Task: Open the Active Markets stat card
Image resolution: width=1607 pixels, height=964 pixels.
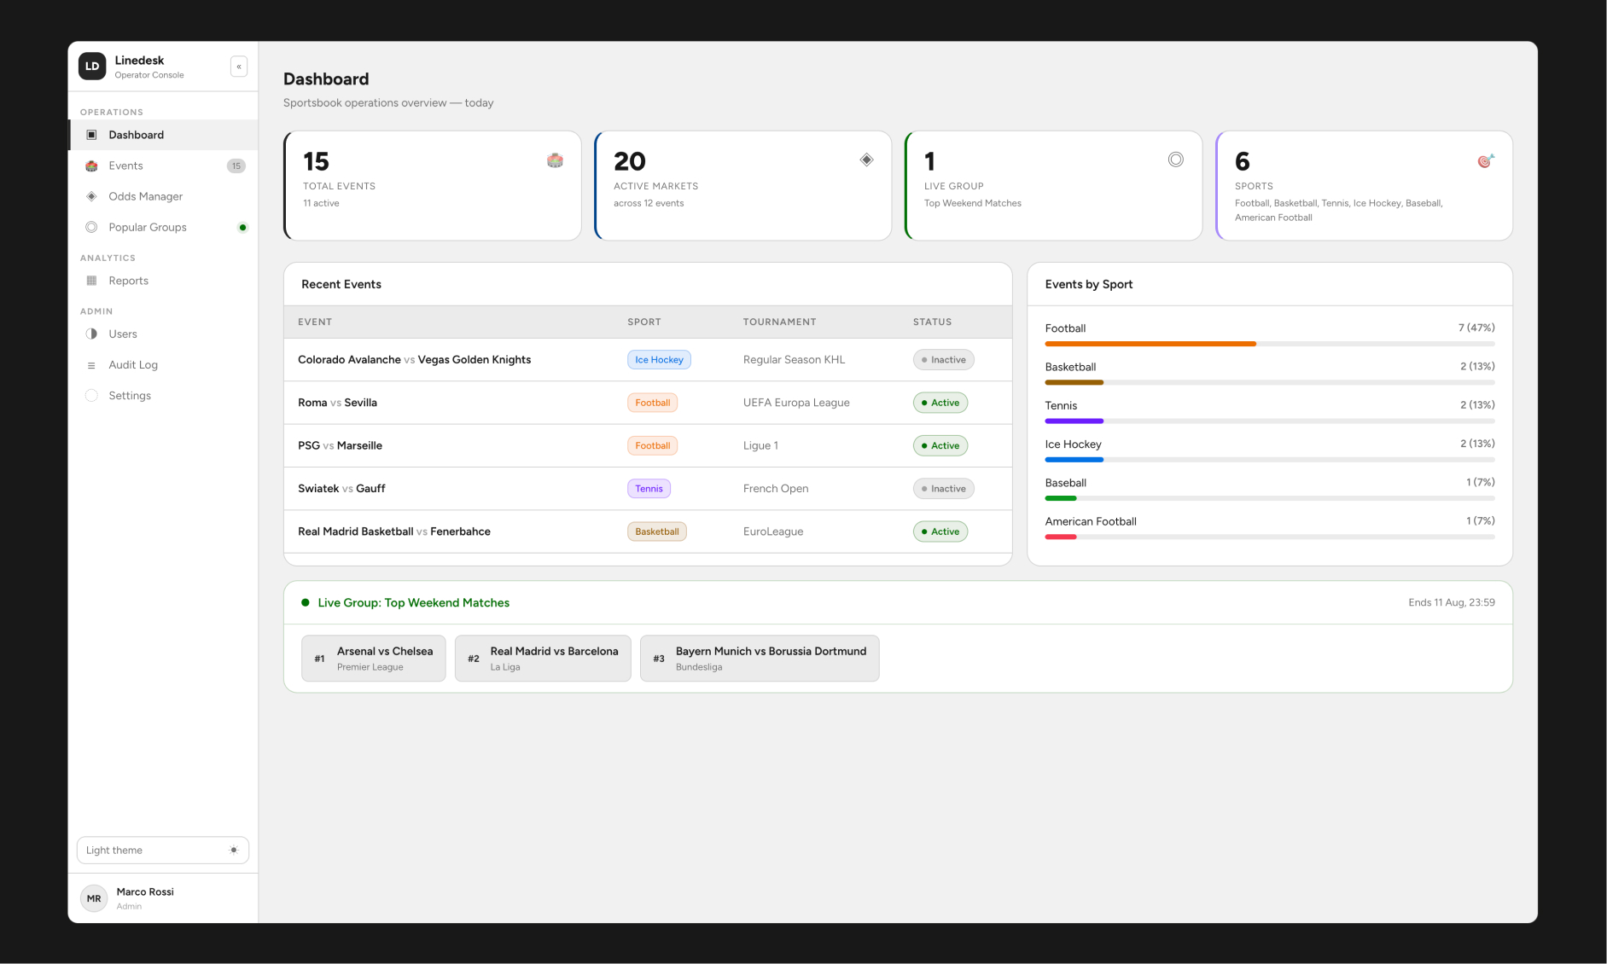Action: tap(743, 185)
